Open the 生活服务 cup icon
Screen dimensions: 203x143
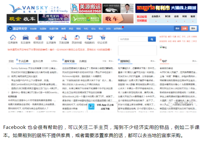pyautogui.click(x=51, y=38)
